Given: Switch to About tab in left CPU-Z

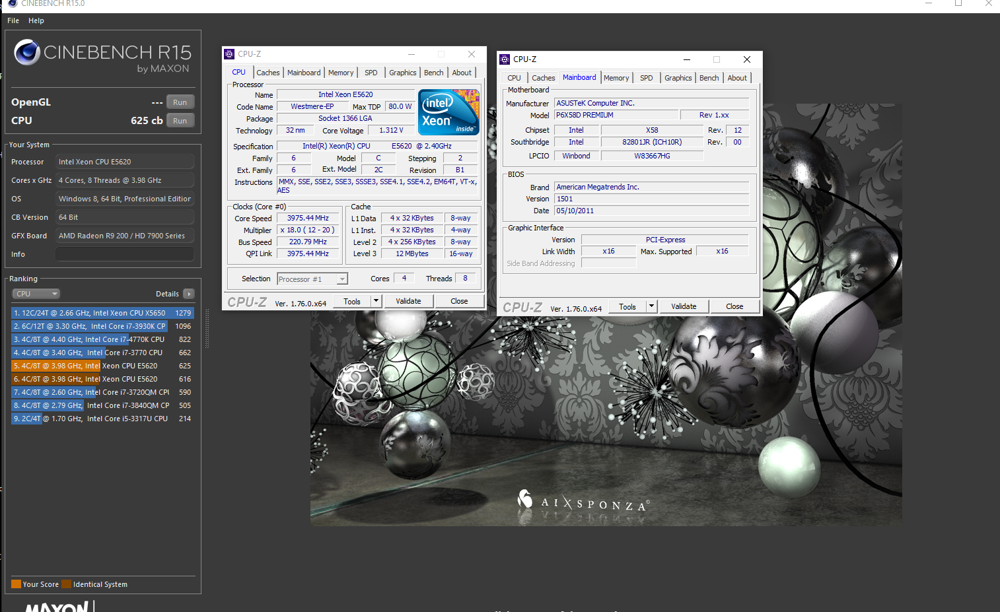Looking at the screenshot, I should point(462,73).
